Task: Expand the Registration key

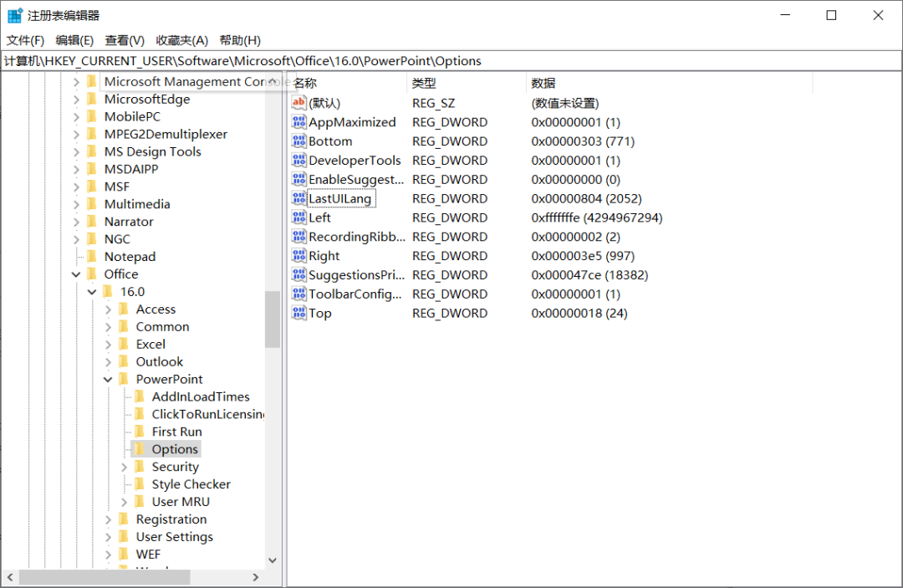Action: pos(108,519)
